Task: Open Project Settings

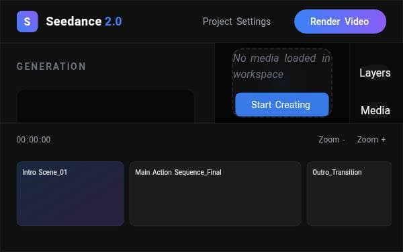Action: pos(236,22)
